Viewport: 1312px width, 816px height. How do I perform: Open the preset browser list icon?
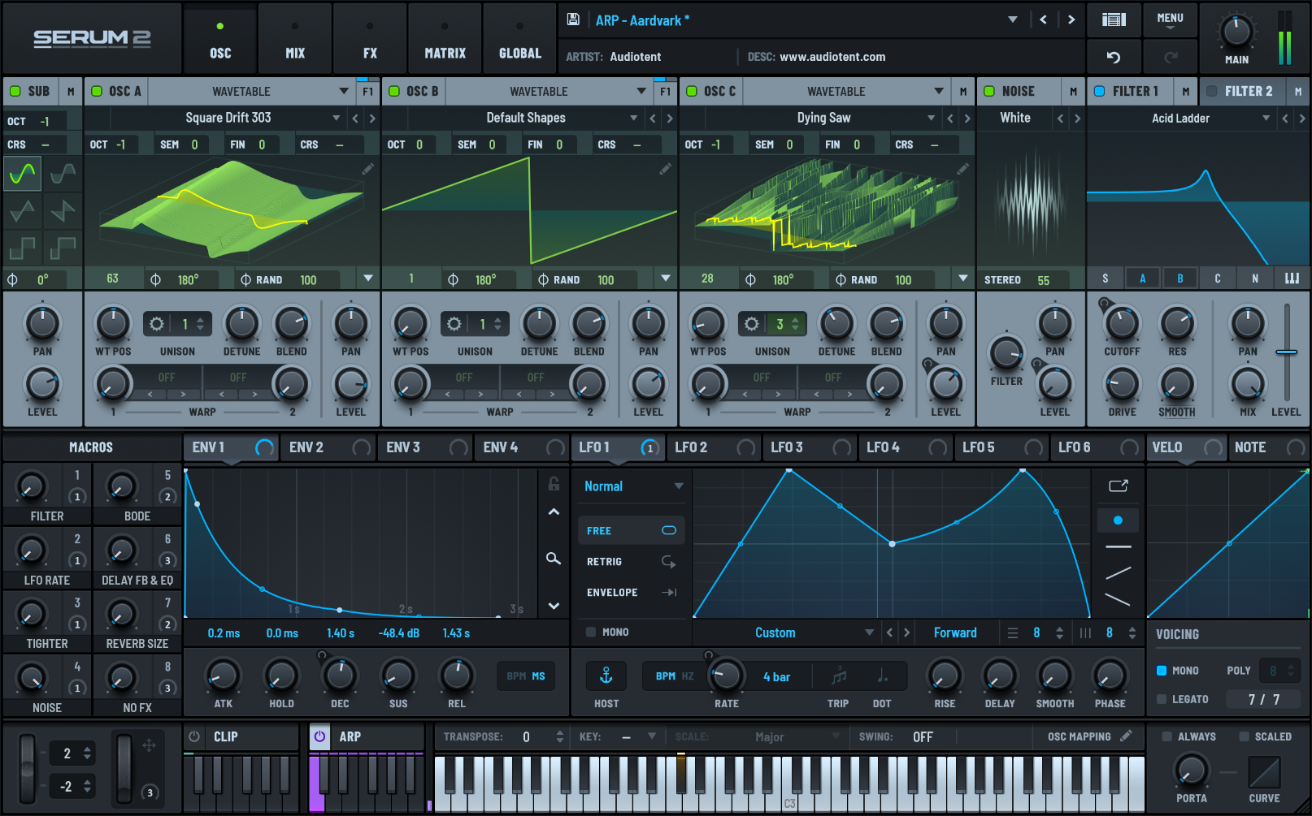pos(1114,19)
